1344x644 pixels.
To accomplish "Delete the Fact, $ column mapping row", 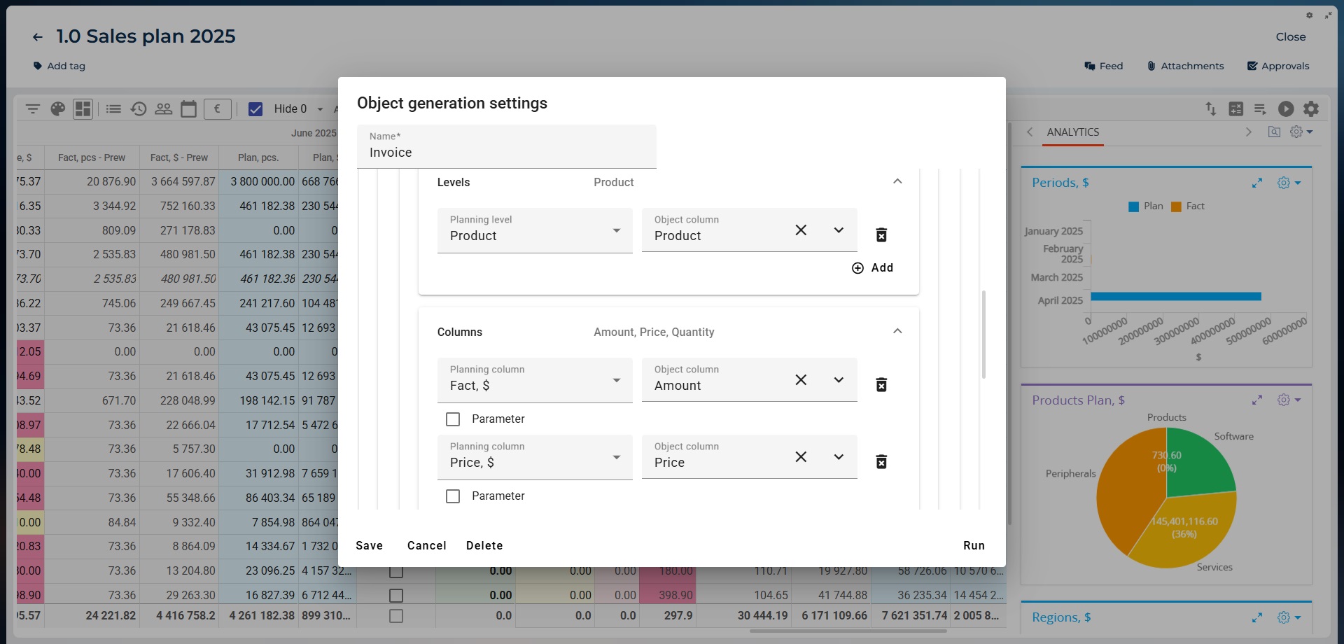I will 882,385.
